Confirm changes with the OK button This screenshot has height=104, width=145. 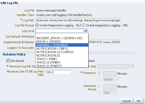pos(138,101)
